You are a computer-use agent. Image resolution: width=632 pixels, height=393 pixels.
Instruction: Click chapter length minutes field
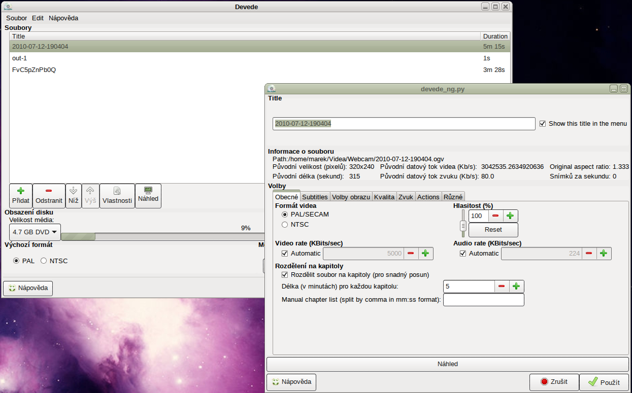pyautogui.click(x=469, y=287)
